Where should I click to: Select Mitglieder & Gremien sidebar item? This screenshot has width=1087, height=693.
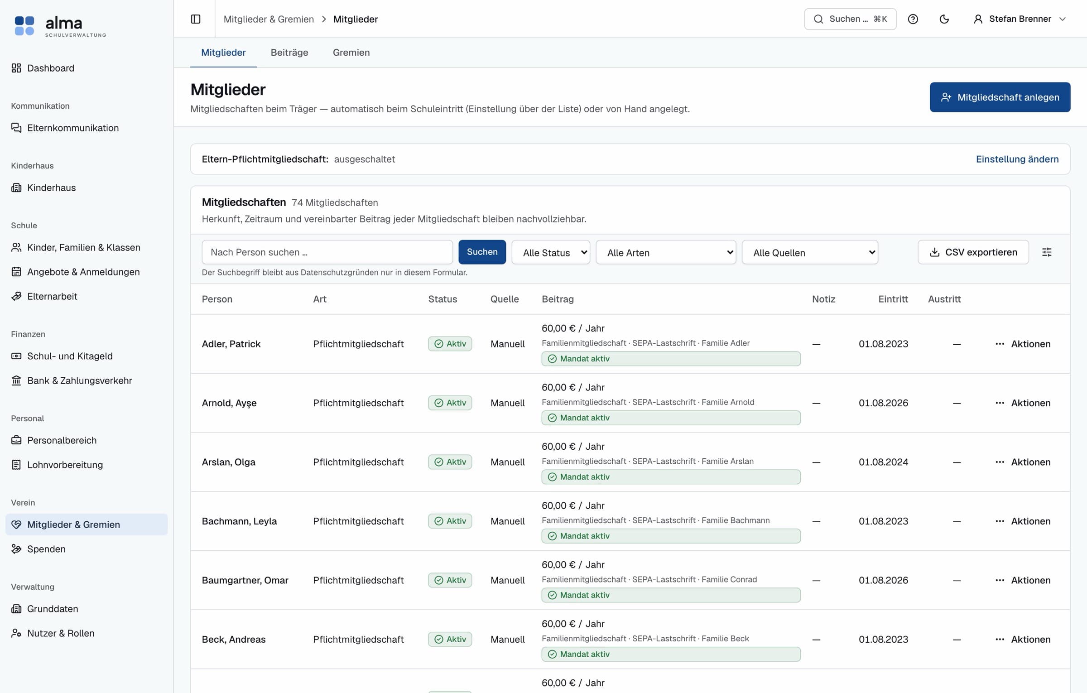point(87,525)
